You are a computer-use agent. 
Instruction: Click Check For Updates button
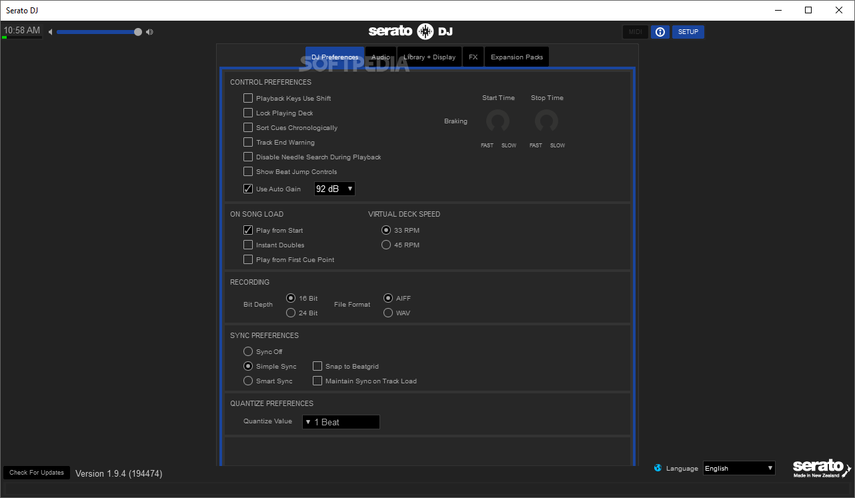(37, 473)
